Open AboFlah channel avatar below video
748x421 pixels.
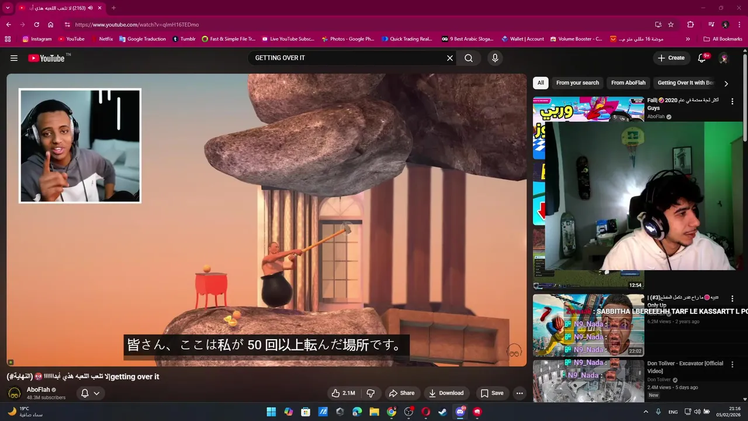15,393
